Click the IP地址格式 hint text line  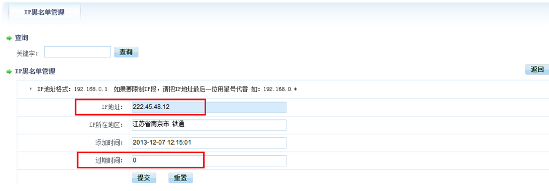pyautogui.click(x=167, y=89)
